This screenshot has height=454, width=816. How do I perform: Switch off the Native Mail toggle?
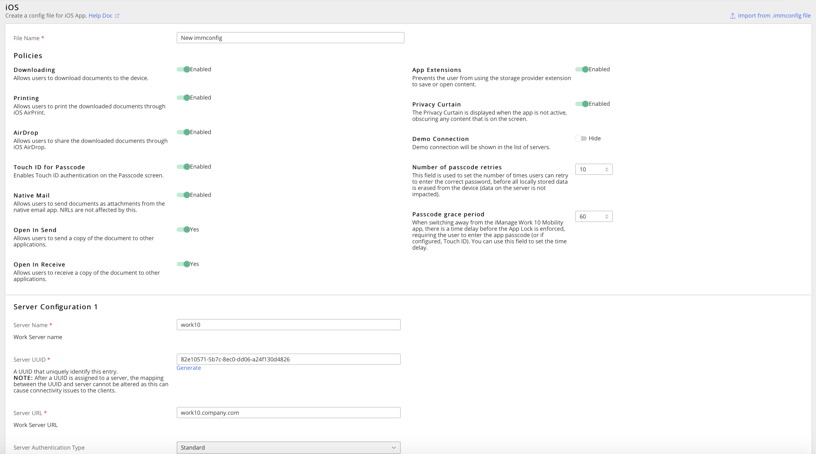(x=183, y=195)
